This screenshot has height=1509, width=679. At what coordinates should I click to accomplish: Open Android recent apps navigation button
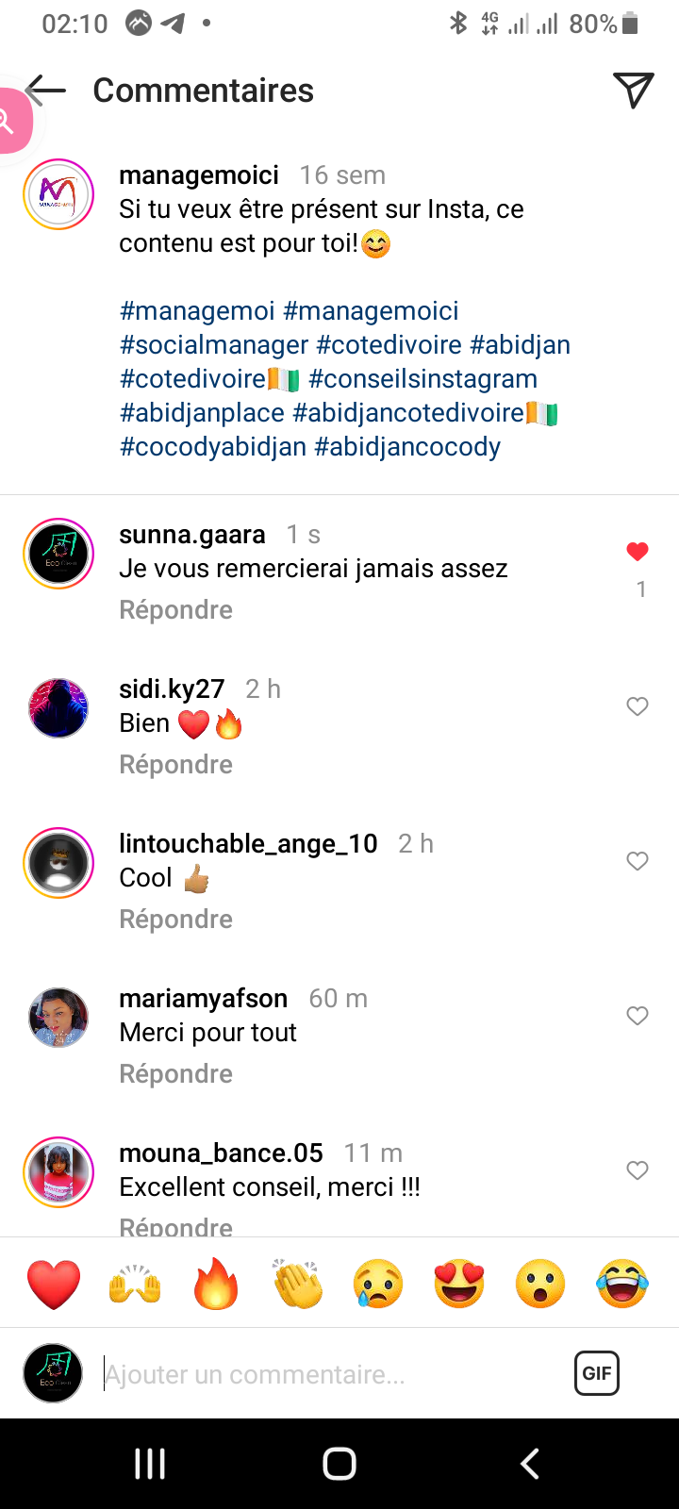tap(150, 1464)
